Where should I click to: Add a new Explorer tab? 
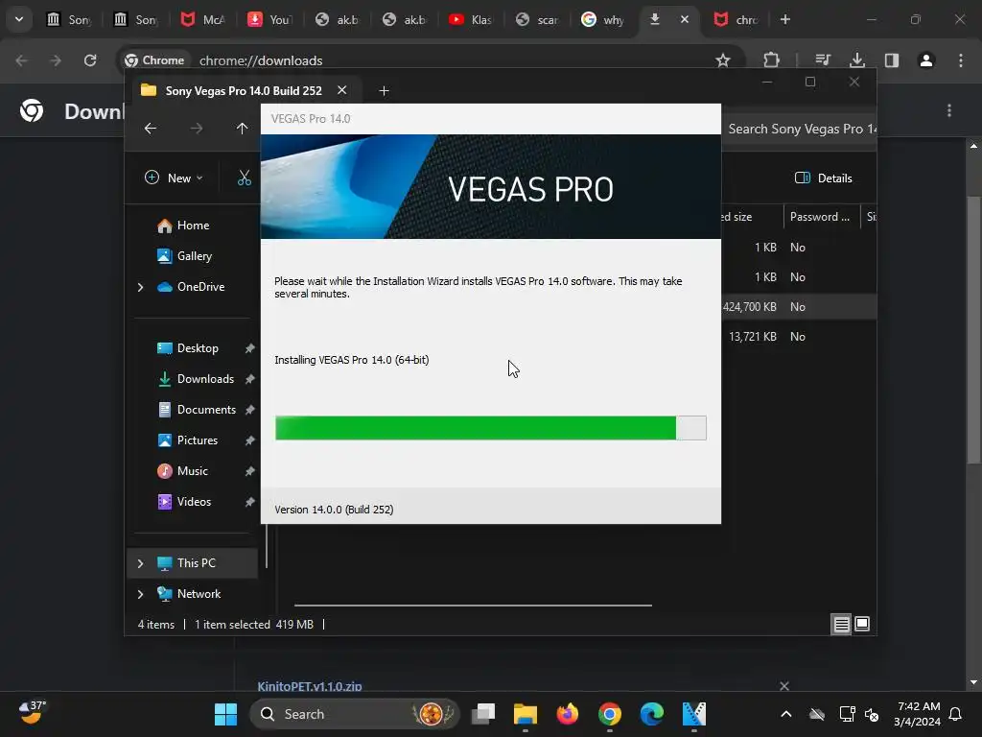coord(384,91)
